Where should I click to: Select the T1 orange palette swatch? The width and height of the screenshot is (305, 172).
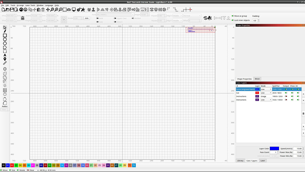[129, 165]
